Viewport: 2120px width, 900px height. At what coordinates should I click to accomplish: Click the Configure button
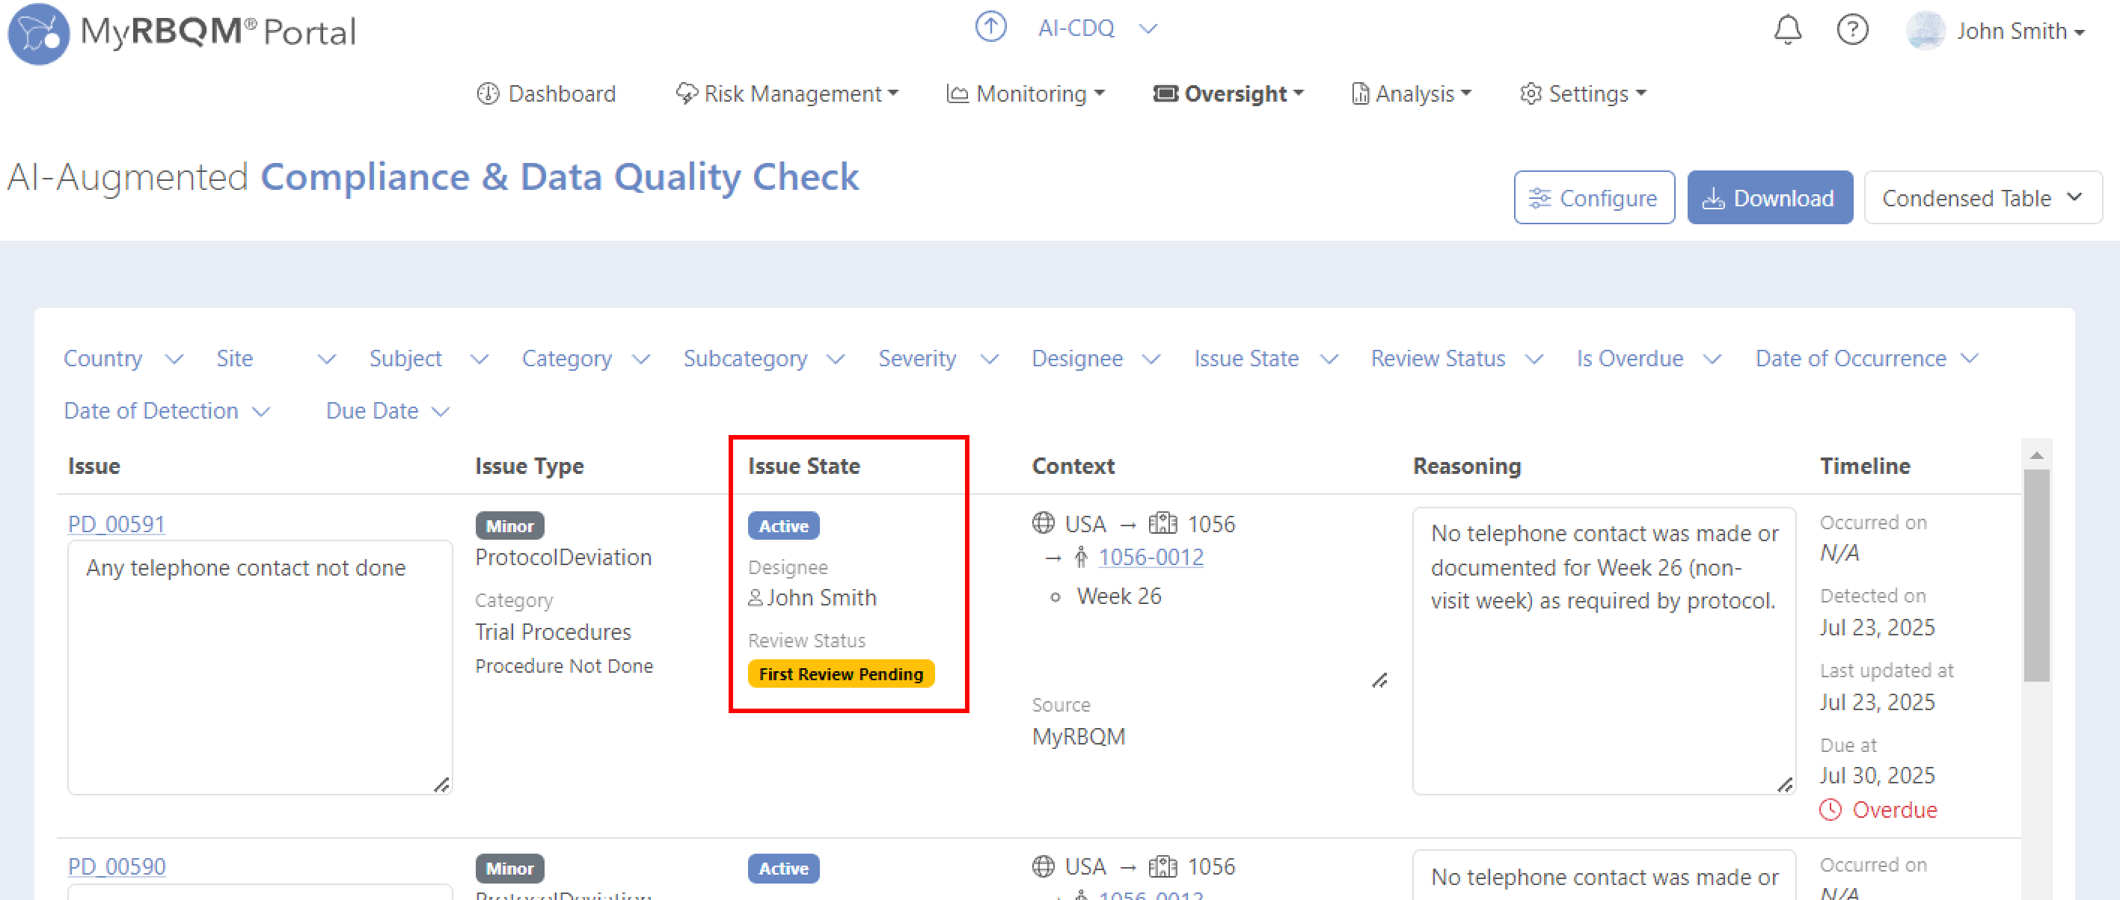[x=1593, y=198]
